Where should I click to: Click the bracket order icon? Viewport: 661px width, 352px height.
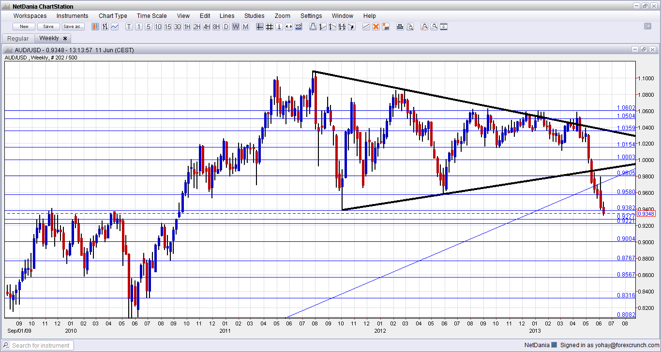point(342,27)
